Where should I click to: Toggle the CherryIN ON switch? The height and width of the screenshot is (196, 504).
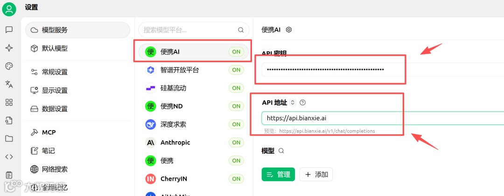236,179
